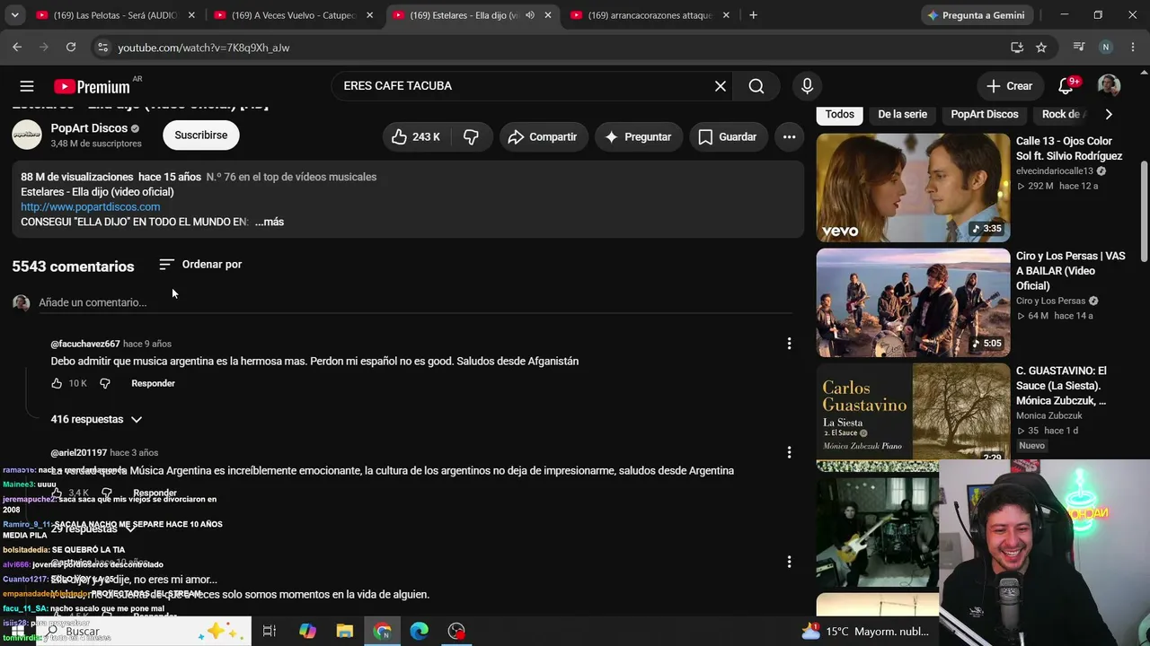This screenshot has height=646, width=1150.
Task: Save the video with Guardar
Action: tap(728, 136)
